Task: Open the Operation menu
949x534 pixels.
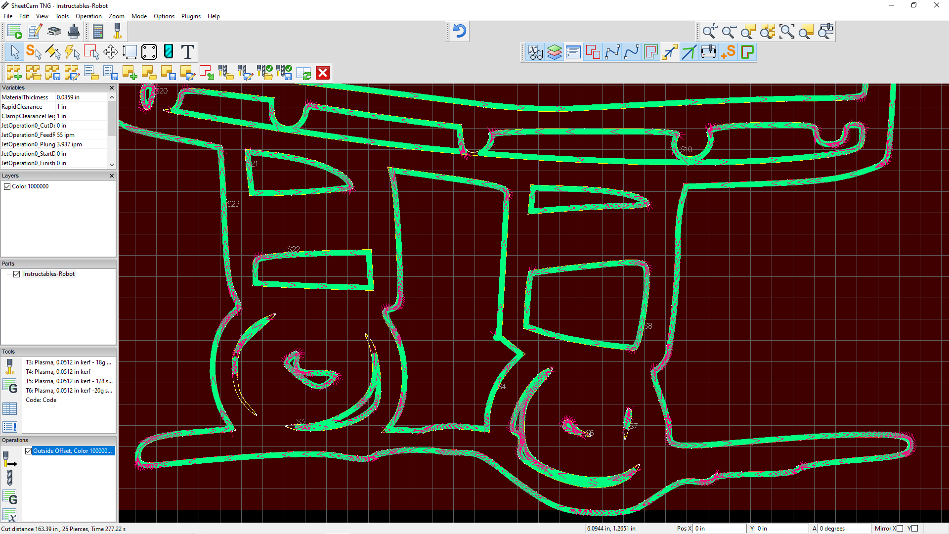Action: coord(88,16)
